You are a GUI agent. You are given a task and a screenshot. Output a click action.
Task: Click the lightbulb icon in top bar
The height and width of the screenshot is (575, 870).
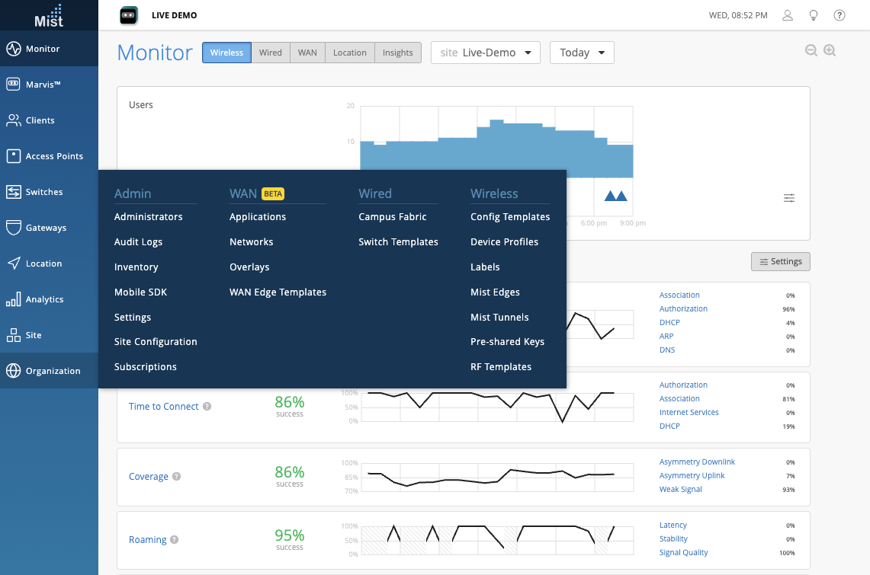click(814, 15)
